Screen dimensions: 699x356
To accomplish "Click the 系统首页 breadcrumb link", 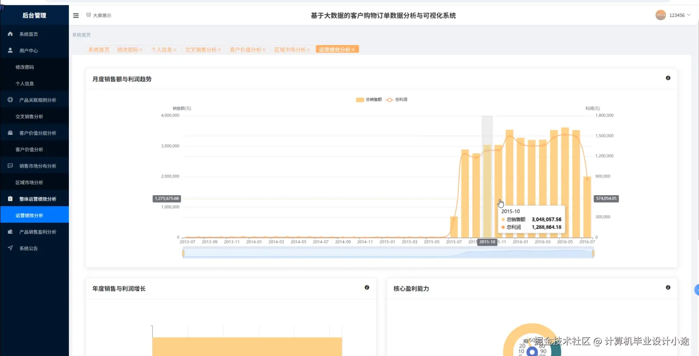I will pos(81,35).
